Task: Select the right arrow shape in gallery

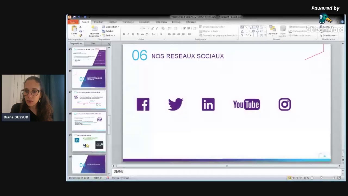Action: [254, 31]
